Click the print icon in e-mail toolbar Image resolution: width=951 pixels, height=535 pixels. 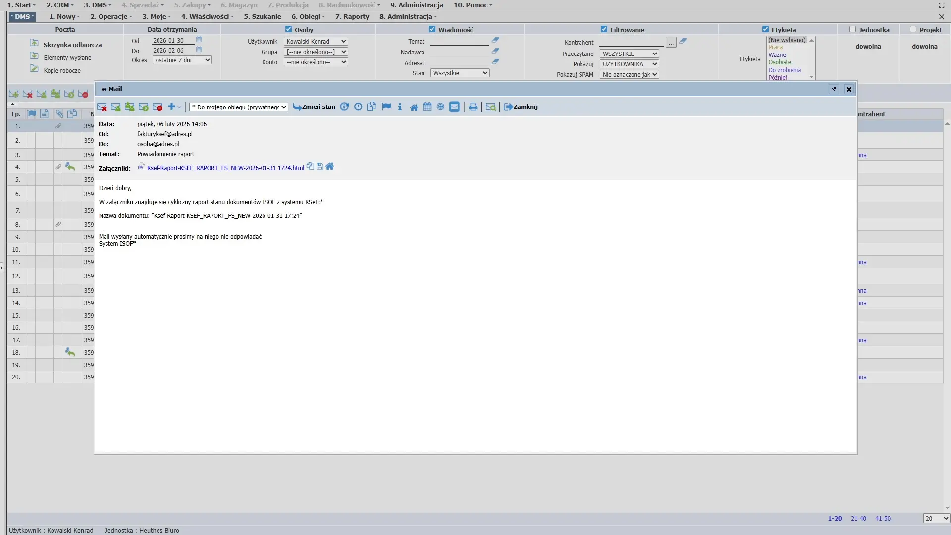point(473,107)
